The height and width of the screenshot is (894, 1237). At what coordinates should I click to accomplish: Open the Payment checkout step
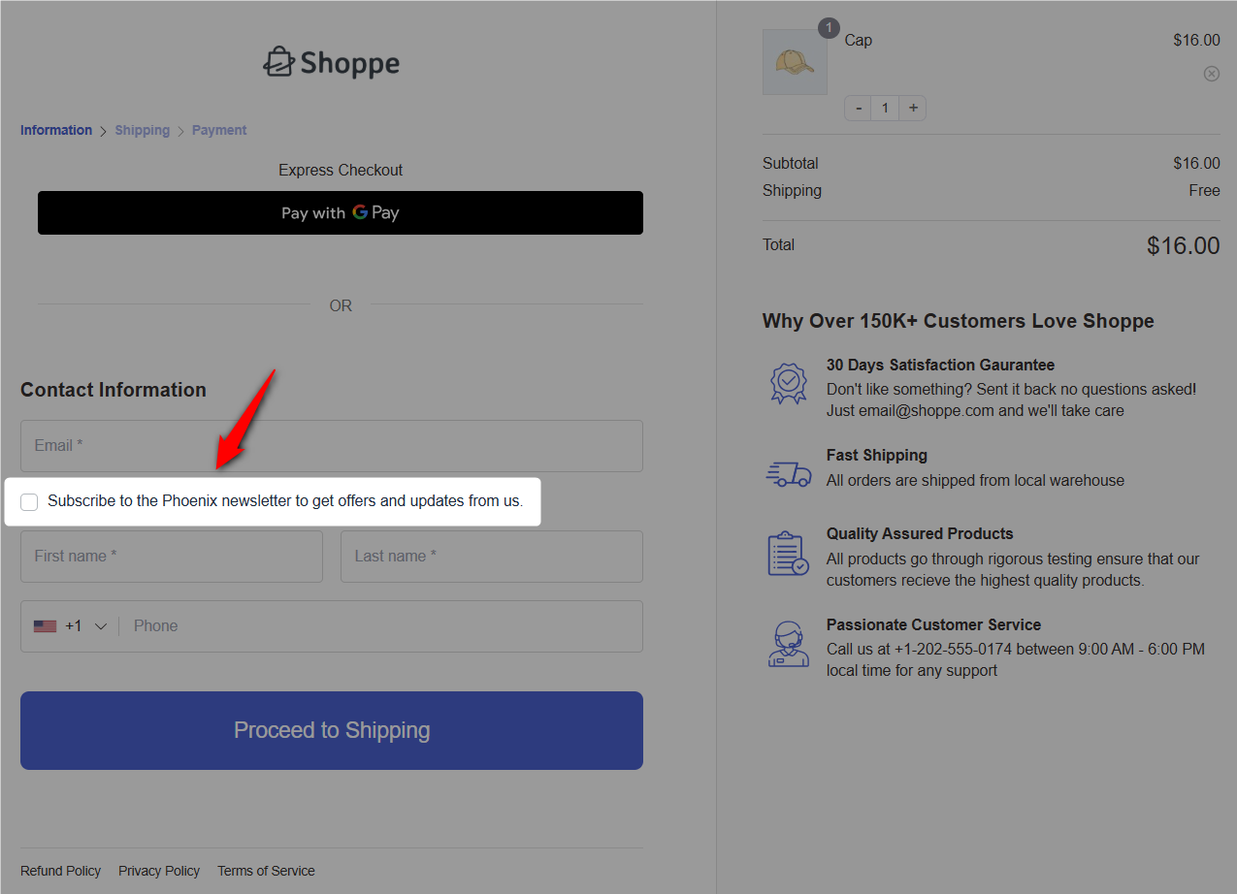pos(218,130)
